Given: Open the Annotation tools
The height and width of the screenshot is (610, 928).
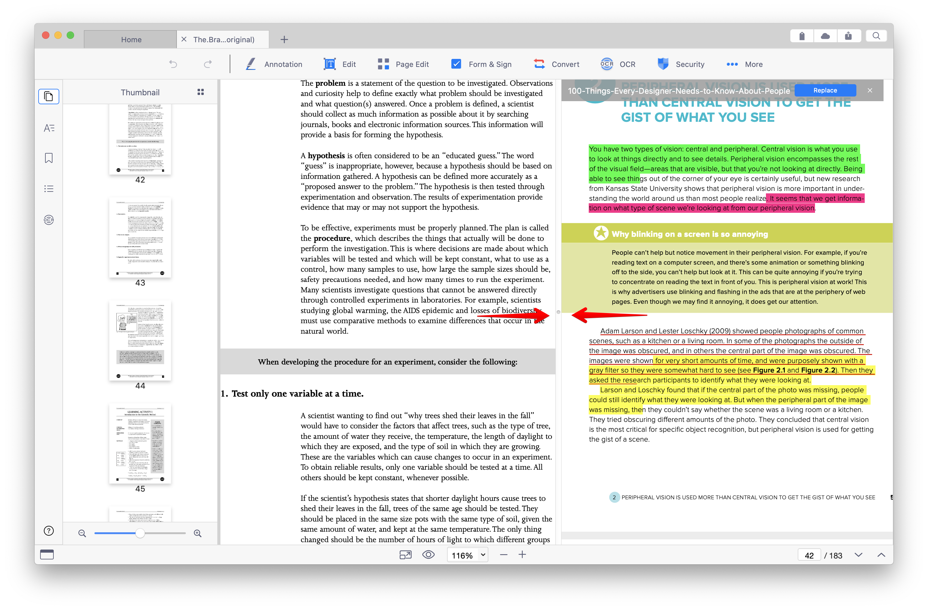Looking at the screenshot, I should (274, 64).
